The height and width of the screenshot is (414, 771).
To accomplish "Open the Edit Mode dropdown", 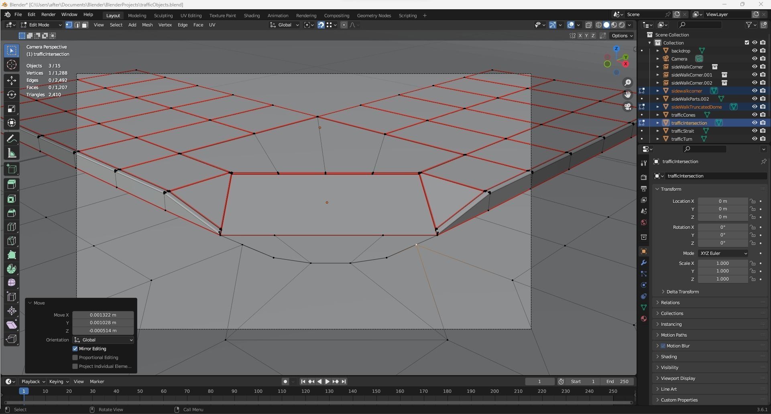I will coord(41,25).
